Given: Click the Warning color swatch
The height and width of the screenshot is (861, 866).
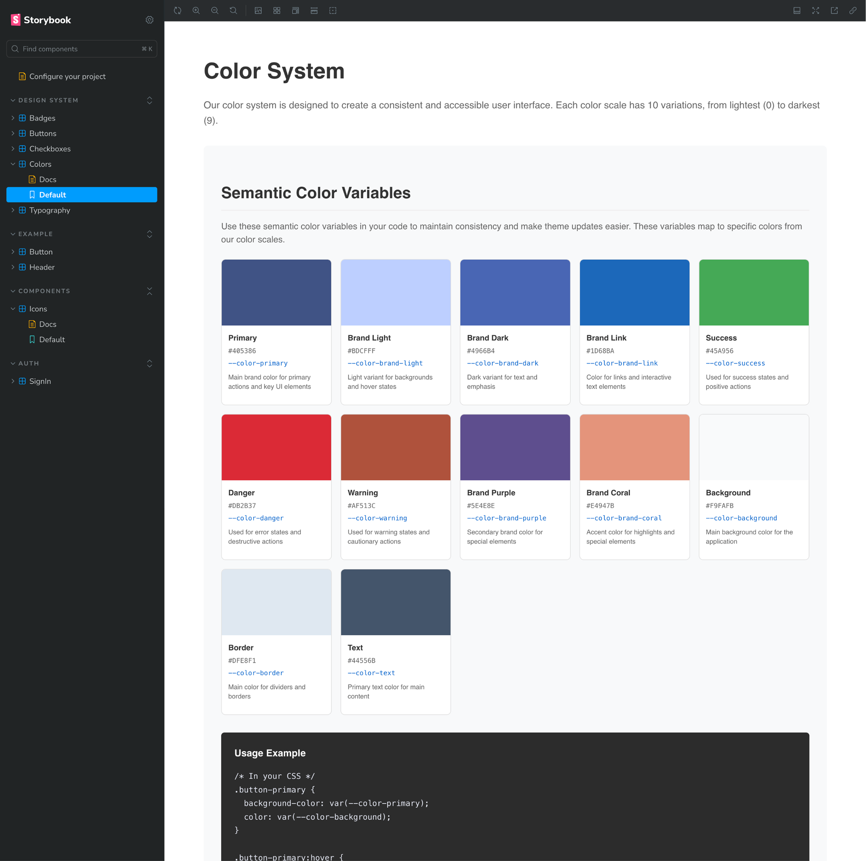Looking at the screenshot, I should (396, 447).
